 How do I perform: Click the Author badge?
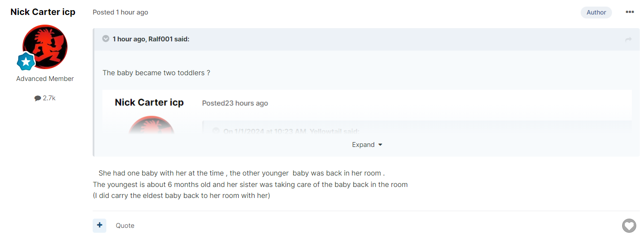pos(596,12)
